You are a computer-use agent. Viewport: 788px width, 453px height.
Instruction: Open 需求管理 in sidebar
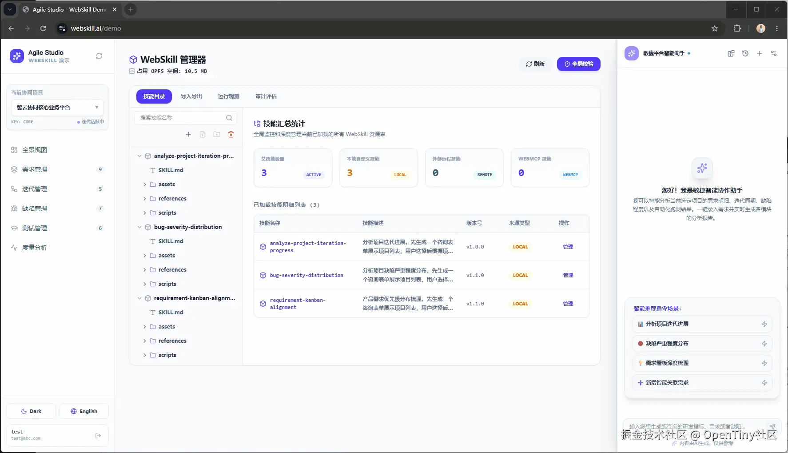click(57, 169)
